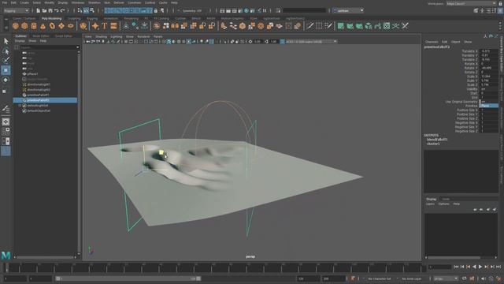This screenshot has height=284, width=504.
Task: Click the green checker-grid UV shelf icon
Action: pyautogui.click(x=387, y=26)
